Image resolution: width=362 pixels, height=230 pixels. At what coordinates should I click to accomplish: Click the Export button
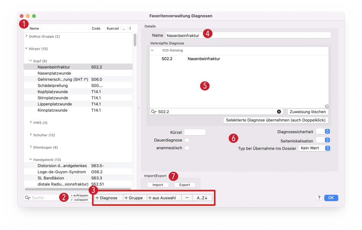coord(185,185)
